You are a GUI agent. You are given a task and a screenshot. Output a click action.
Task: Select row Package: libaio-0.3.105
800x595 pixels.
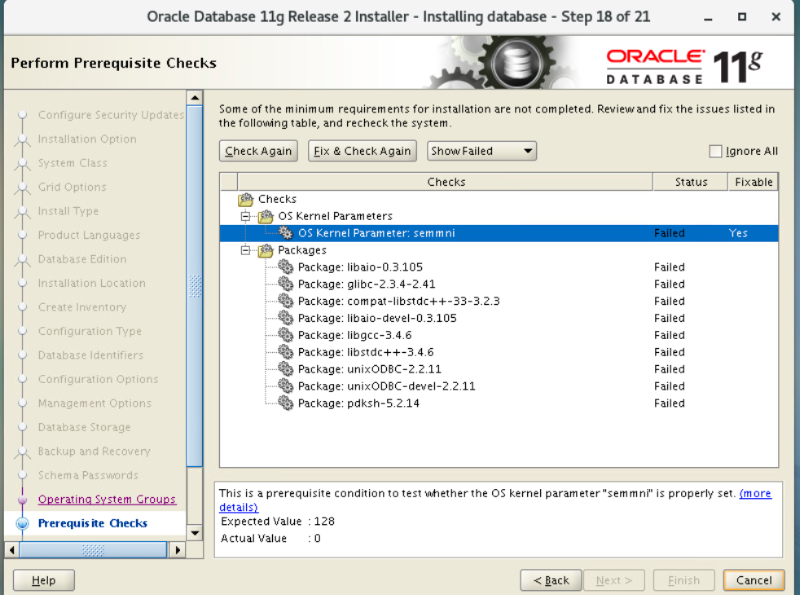tap(499, 267)
